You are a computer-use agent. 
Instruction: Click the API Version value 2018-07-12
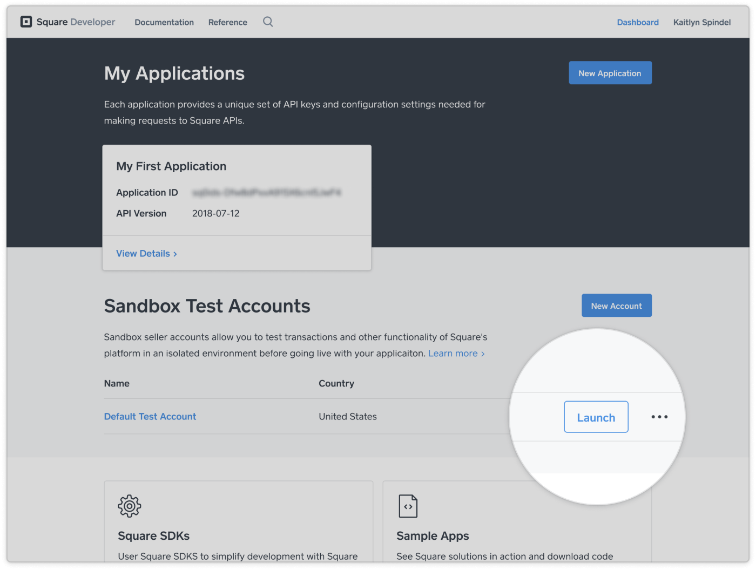pyautogui.click(x=216, y=213)
